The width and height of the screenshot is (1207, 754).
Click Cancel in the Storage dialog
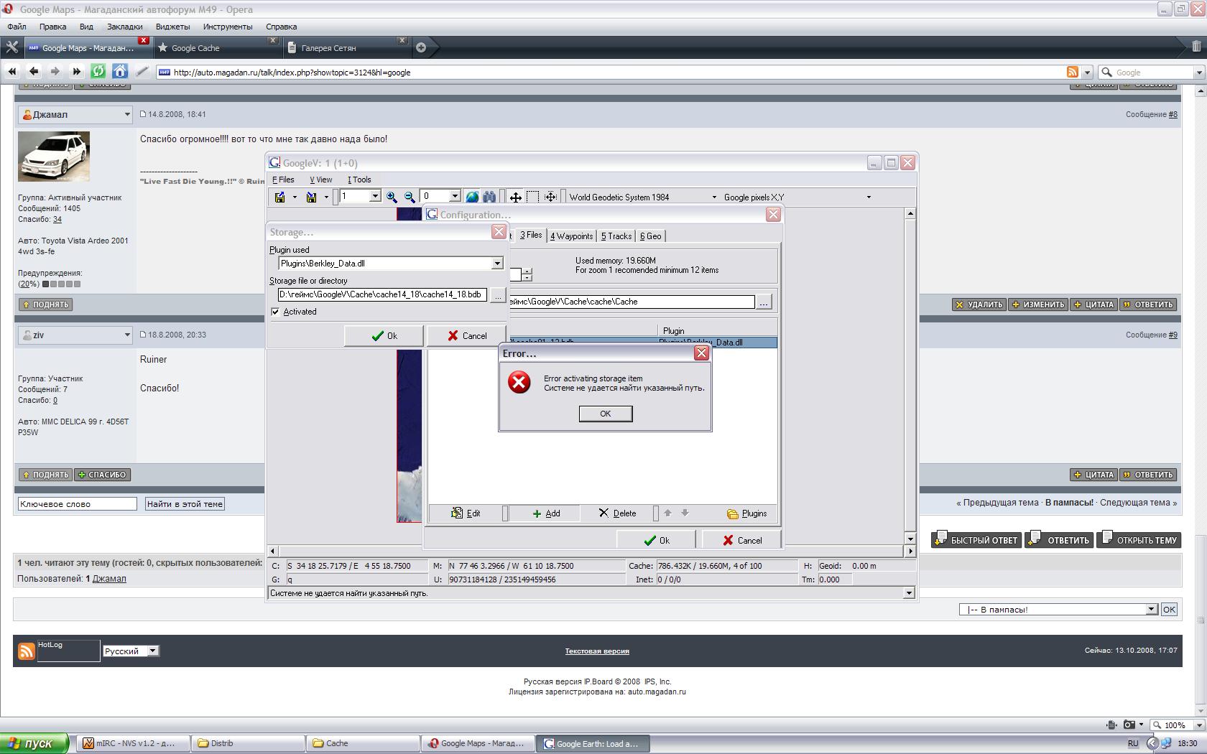[467, 335]
